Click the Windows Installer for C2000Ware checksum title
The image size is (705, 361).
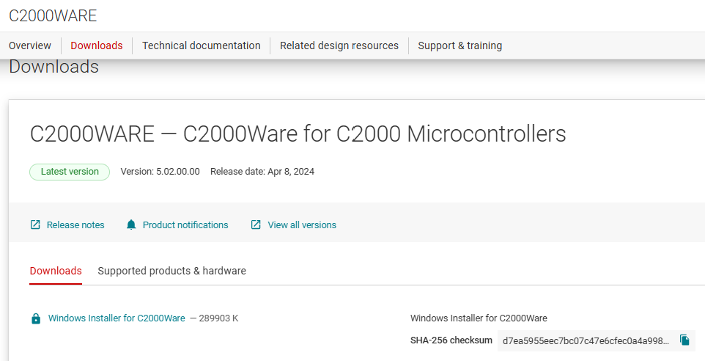[x=479, y=318]
